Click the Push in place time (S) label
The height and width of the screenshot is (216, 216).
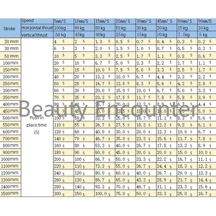pyautogui.click(x=37, y=125)
